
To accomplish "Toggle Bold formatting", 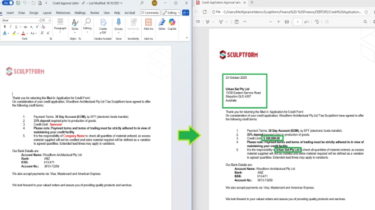I will 5,27.
